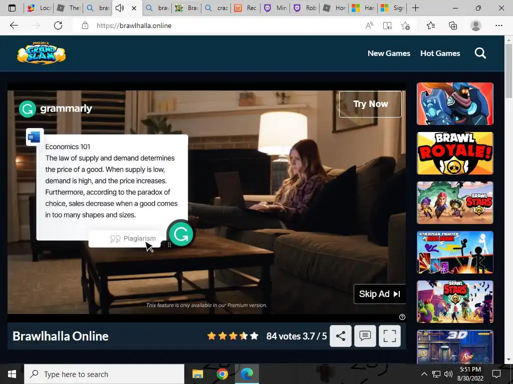Click the Read aloud icon in address bar
Image resolution: width=513 pixels, height=384 pixels.
[x=369, y=25]
